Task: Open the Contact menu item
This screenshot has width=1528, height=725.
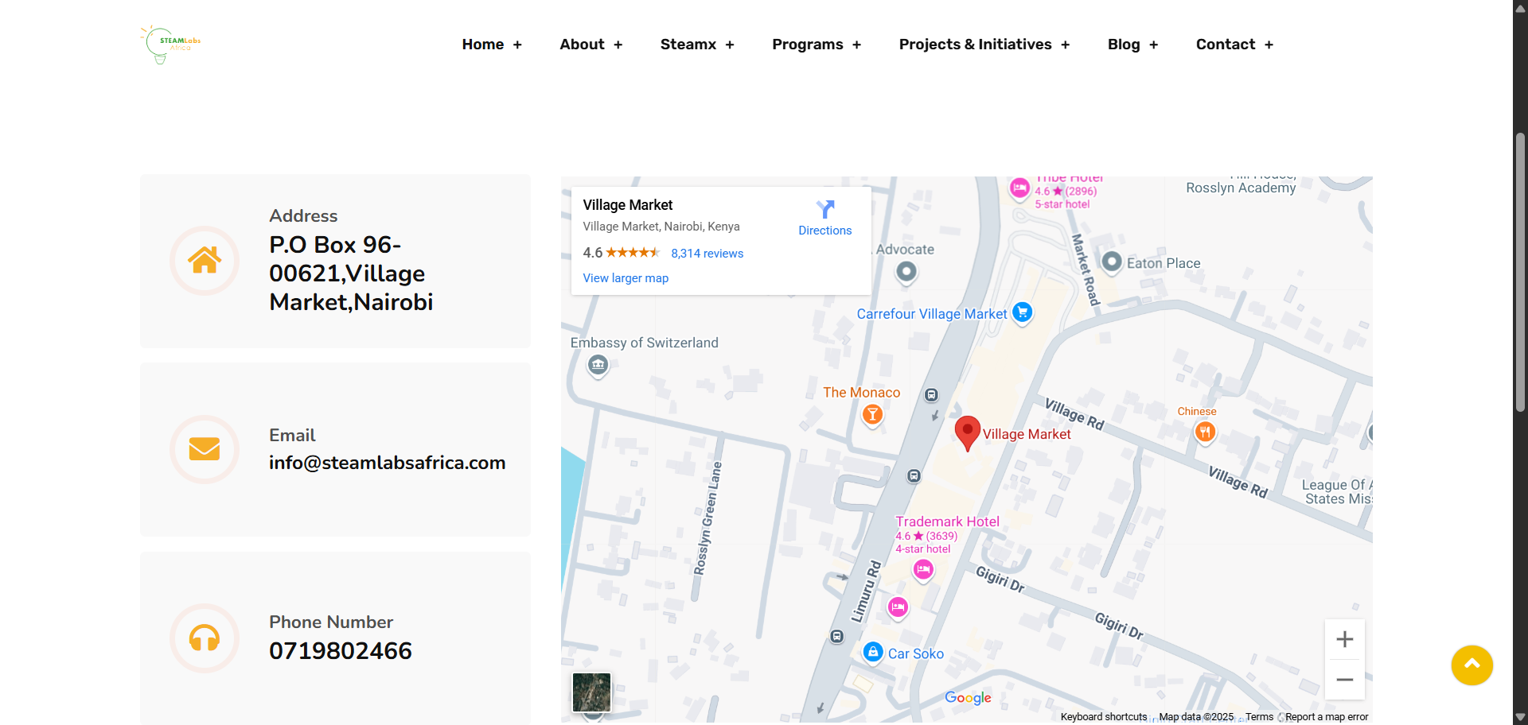Action: pyautogui.click(x=1226, y=45)
